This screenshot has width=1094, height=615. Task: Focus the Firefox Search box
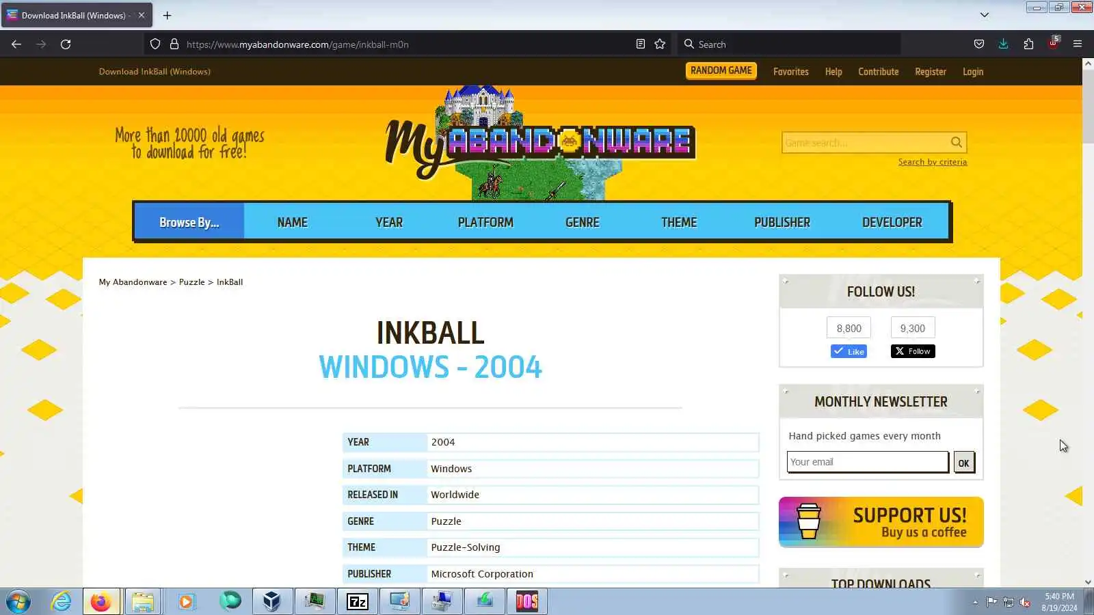(x=790, y=44)
